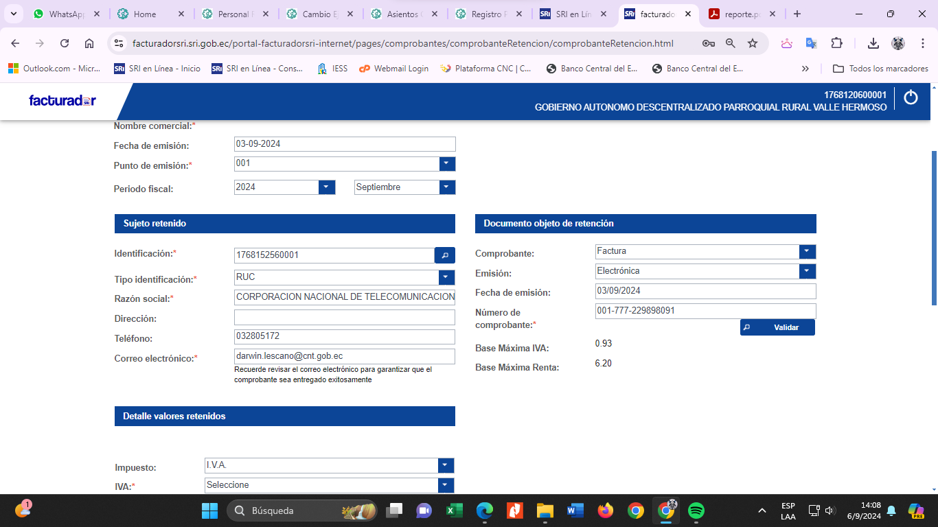938x527 pixels.
Task: Click the Validar button
Action: [x=778, y=327]
